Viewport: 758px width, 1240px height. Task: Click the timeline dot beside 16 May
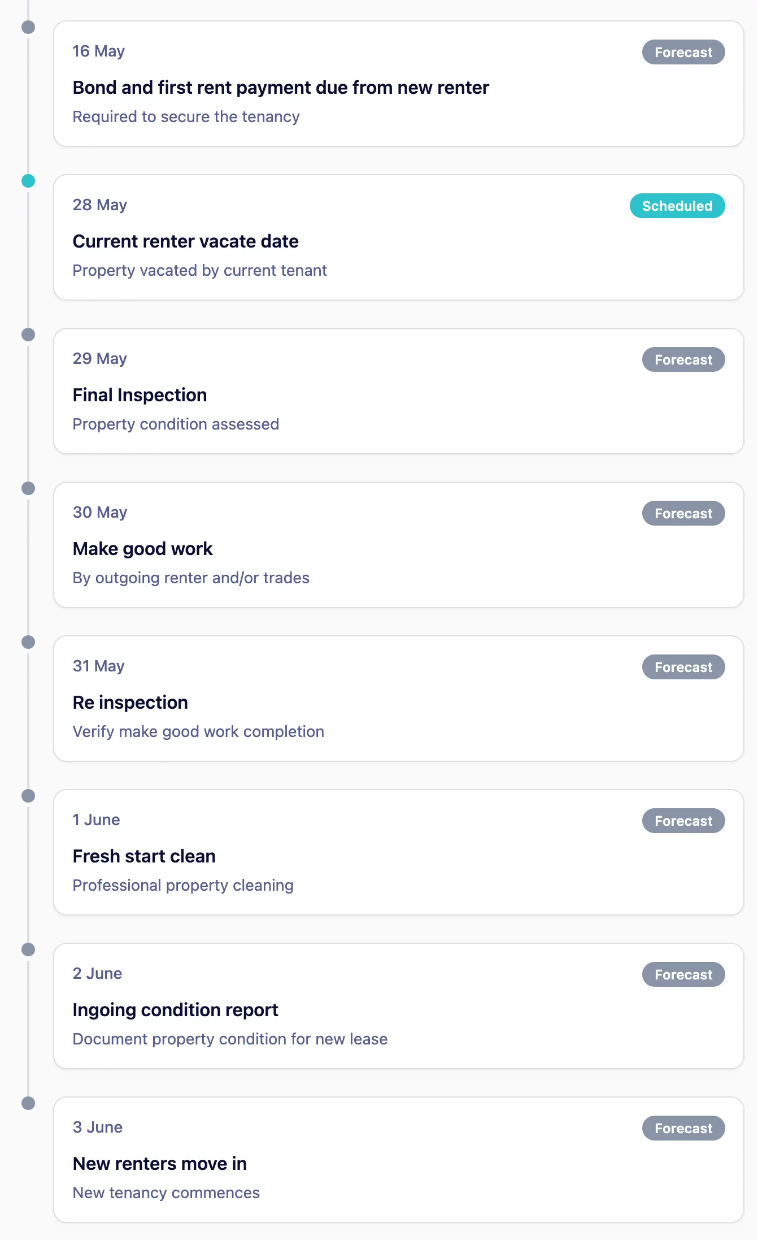pos(28,27)
